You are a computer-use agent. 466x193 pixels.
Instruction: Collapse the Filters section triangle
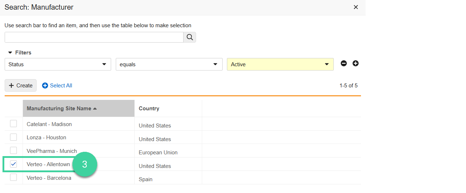click(x=10, y=53)
